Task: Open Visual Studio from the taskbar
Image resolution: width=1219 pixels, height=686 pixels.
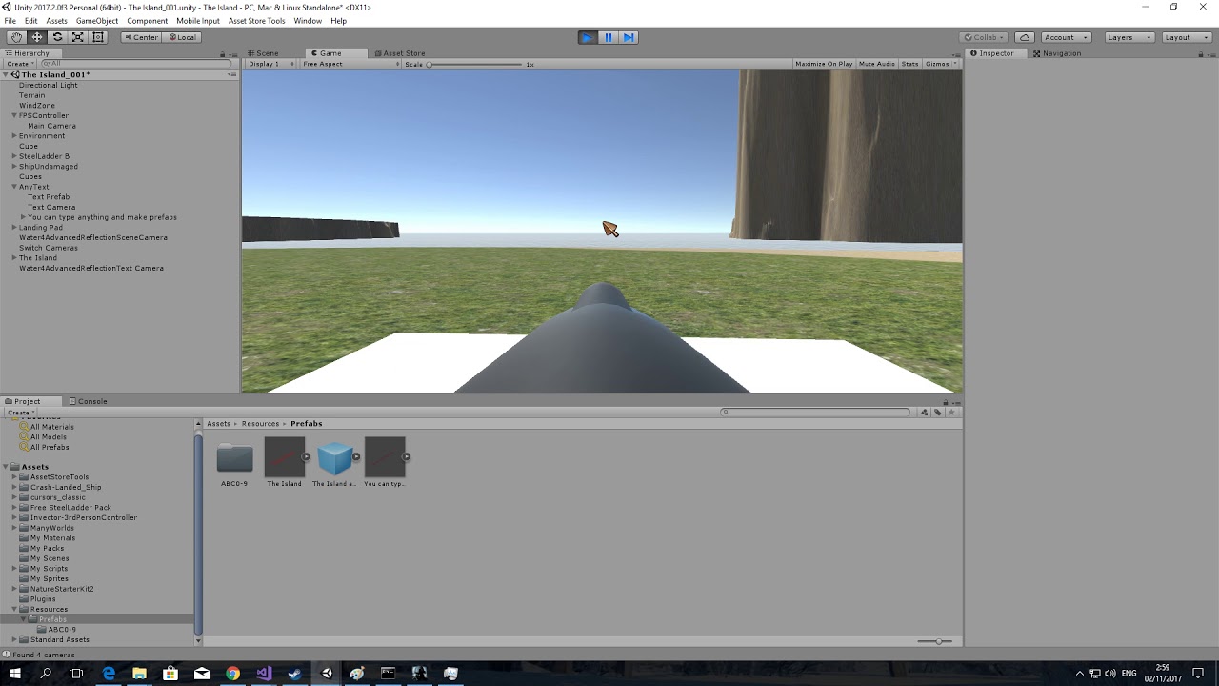Action: 264,673
